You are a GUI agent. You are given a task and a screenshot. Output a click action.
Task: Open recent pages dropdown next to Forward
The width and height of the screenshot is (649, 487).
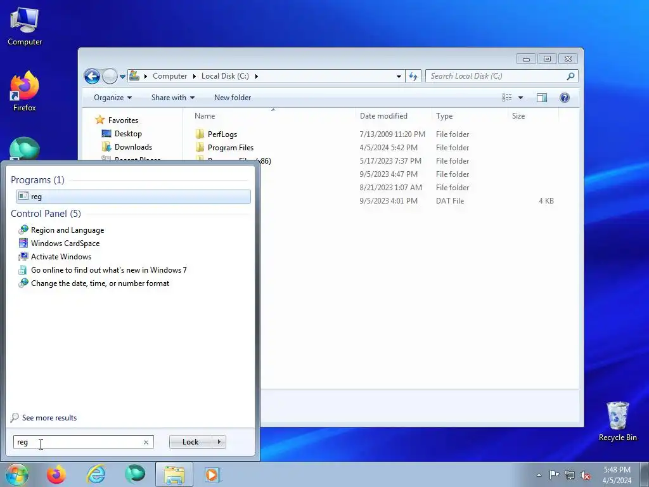coord(122,76)
